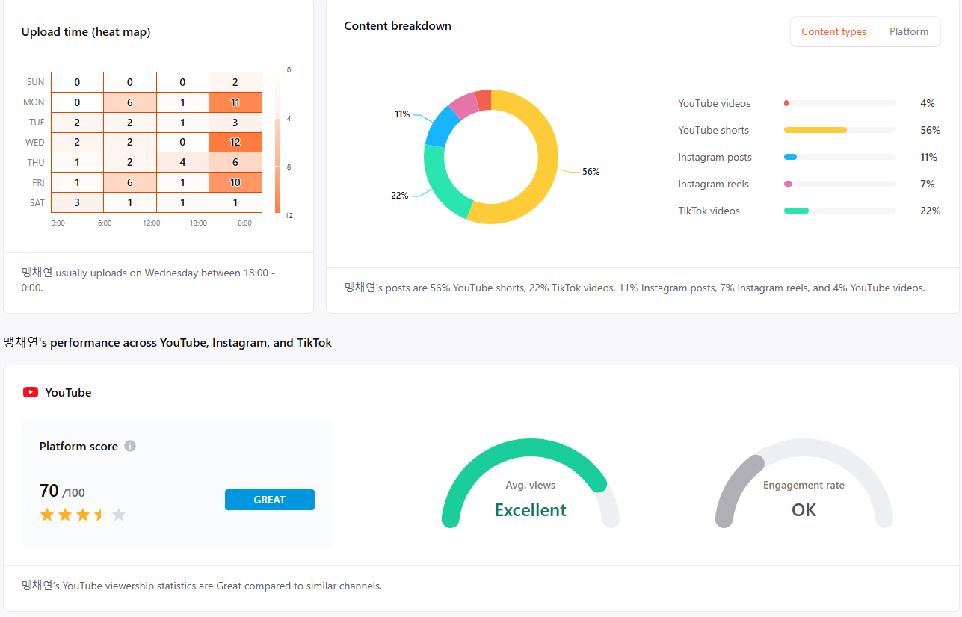Toggle the TikTok videos legend entry
The height and width of the screenshot is (617, 962).
pos(709,211)
